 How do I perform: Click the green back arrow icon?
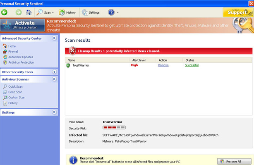point(5,12)
